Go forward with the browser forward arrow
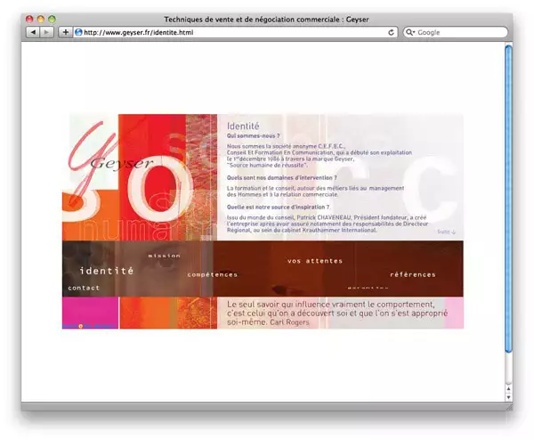The width and height of the screenshot is (534, 440). 46,32
